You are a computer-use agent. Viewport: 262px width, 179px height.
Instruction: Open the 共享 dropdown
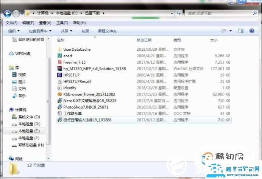[66, 31]
